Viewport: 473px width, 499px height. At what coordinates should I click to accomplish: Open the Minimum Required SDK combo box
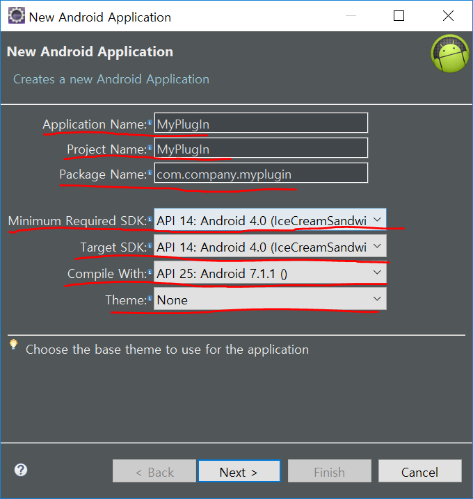coord(270,220)
